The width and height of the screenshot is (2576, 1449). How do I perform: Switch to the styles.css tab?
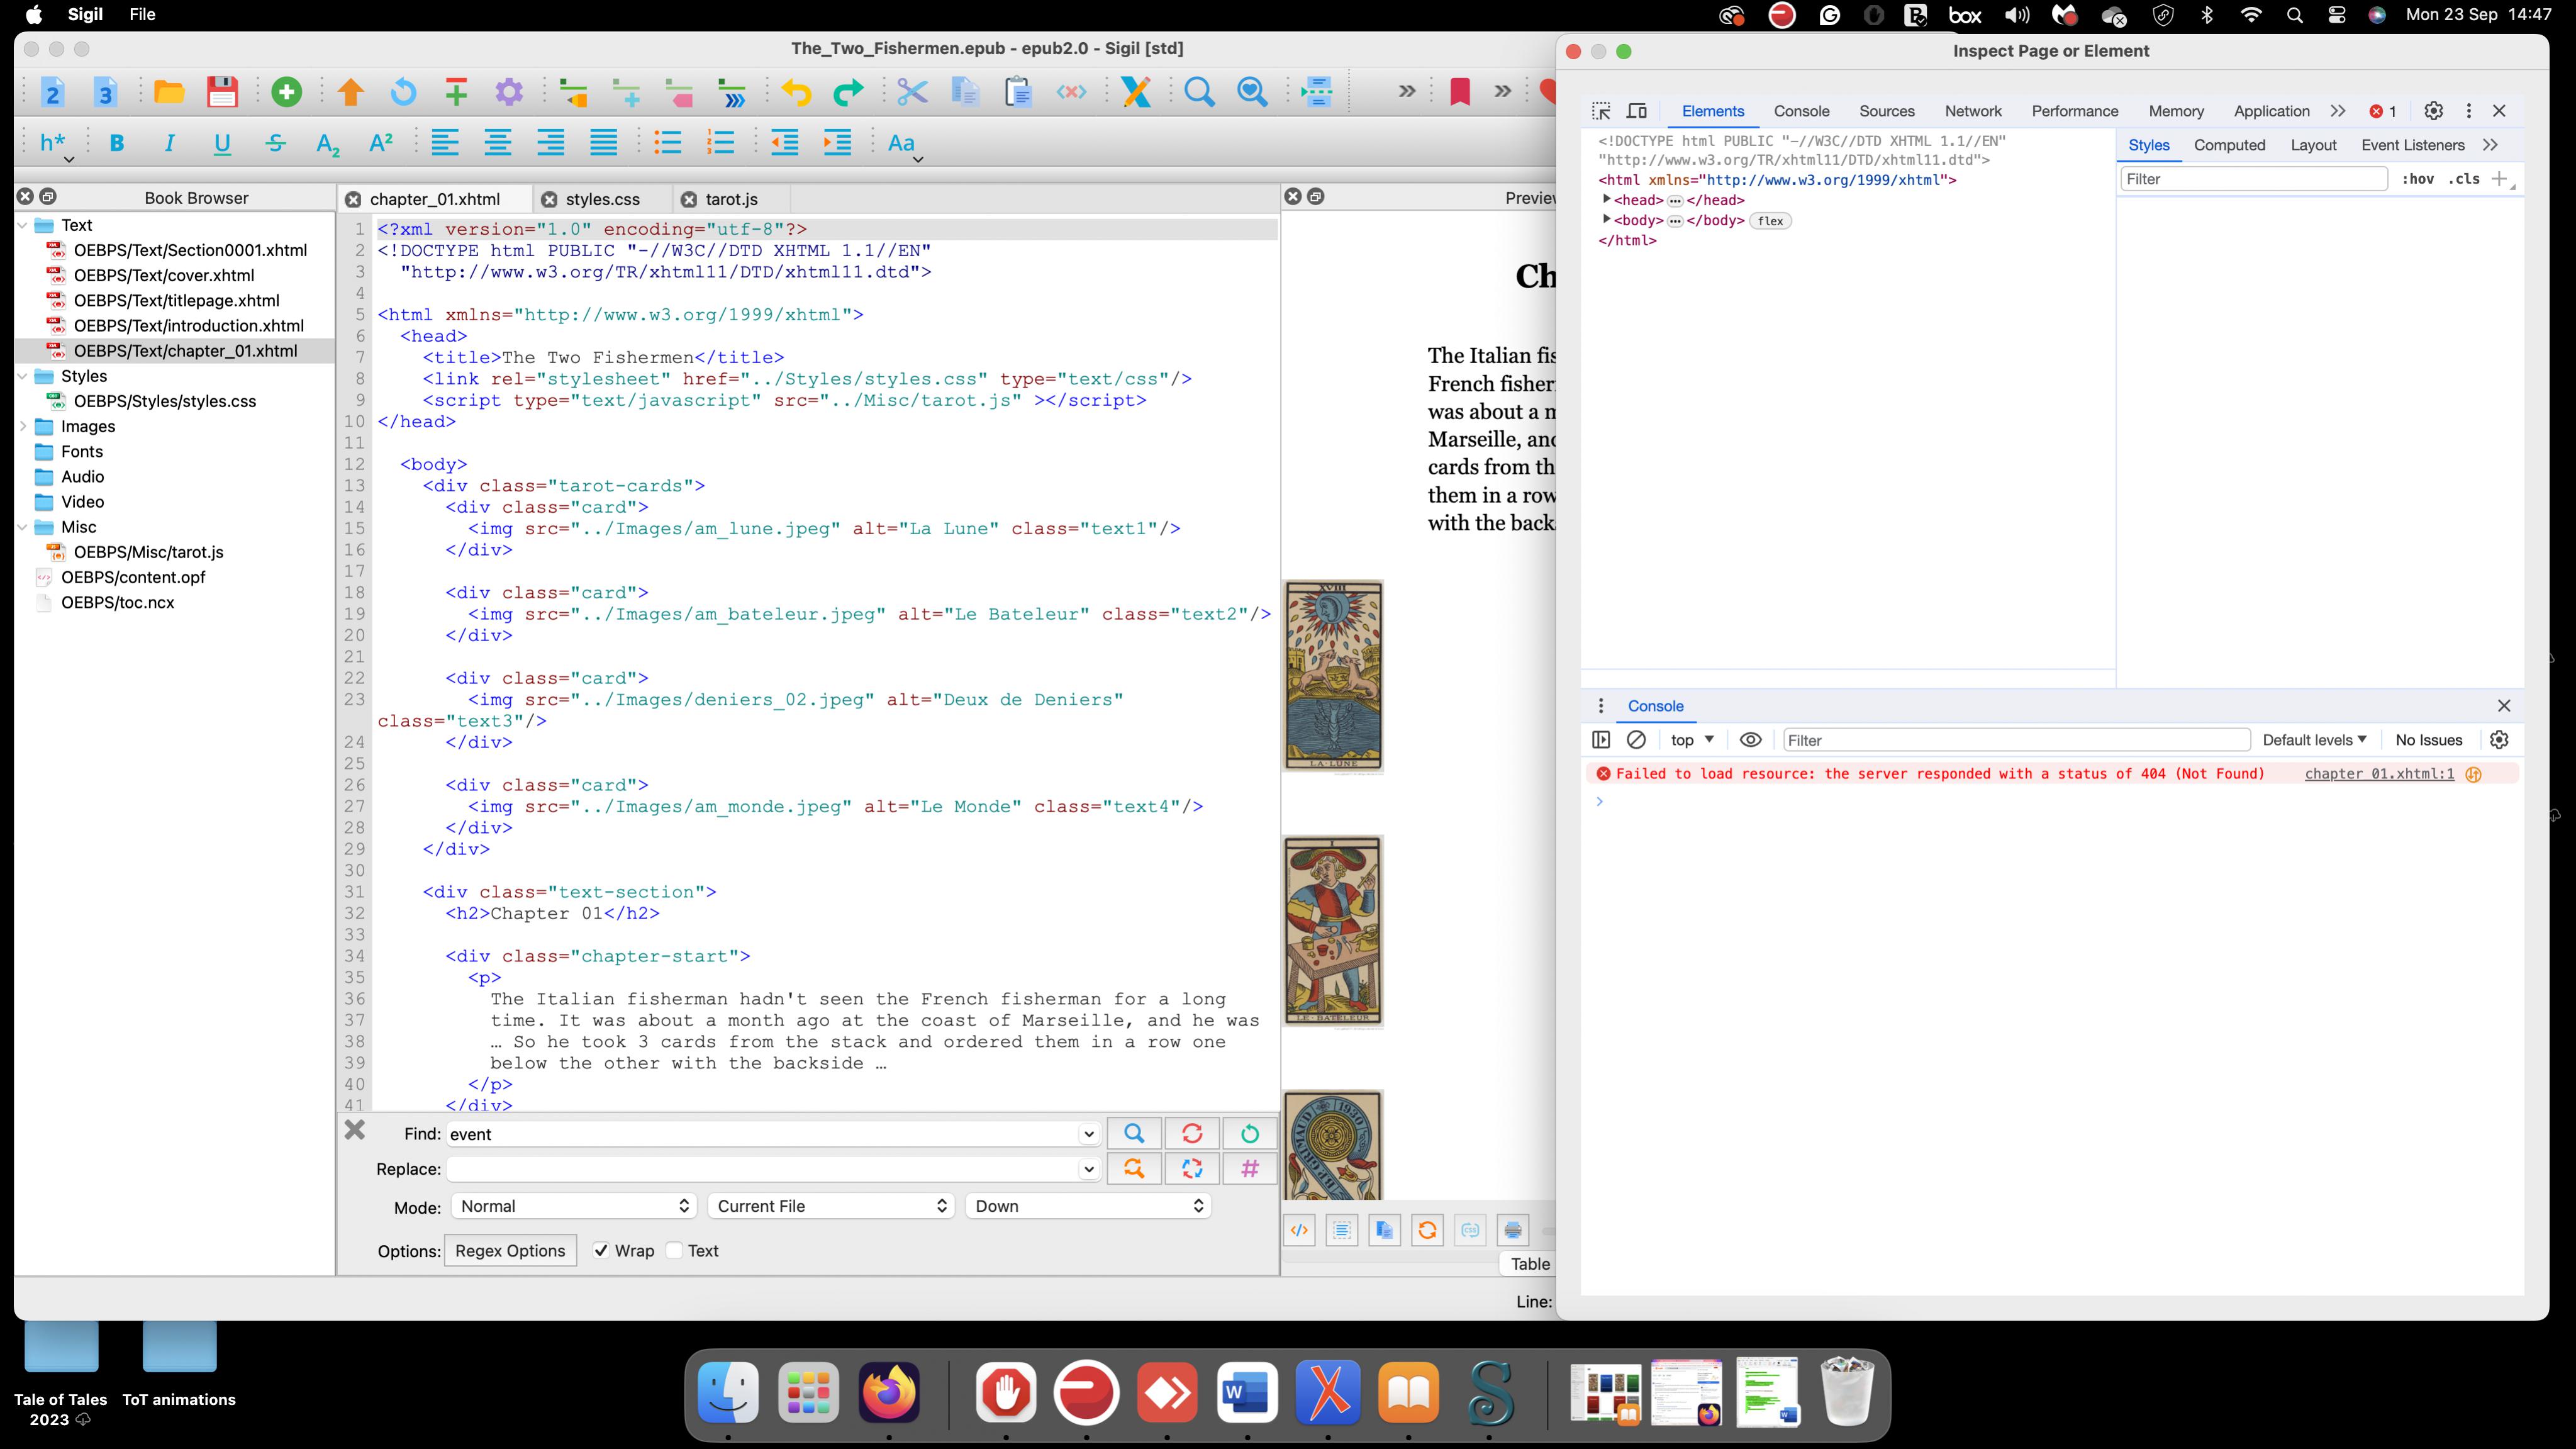tap(602, 199)
